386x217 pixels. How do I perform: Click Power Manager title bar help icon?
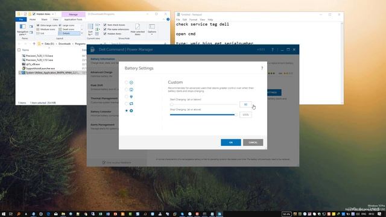pyautogui.click(x=273, y=49)
